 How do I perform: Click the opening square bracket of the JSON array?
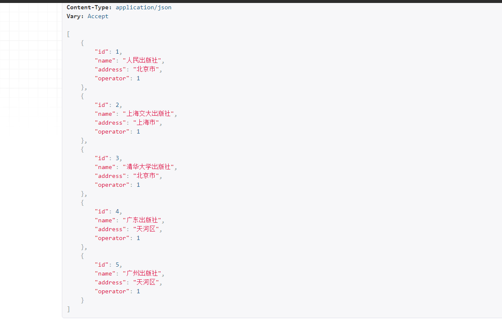[x=68, y=34]
